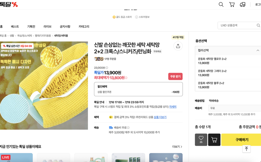Click the share icon beside product title
Image resolution: width=261 pixels, height=162 pixels.
178,46
